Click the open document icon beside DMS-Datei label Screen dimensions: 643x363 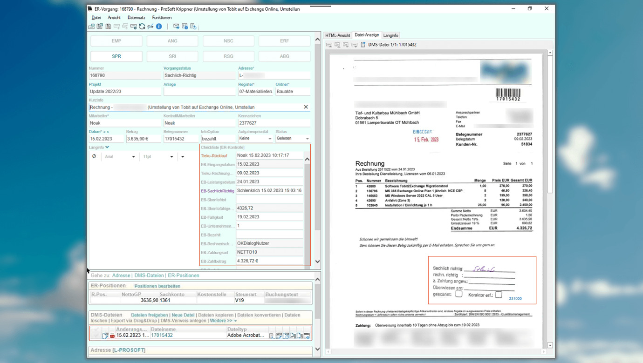click(363, 45)
